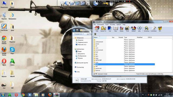Click the VK (B) icon on the taskbar

[x=30, y=95]
